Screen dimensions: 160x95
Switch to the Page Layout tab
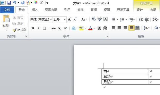point(51,10)
